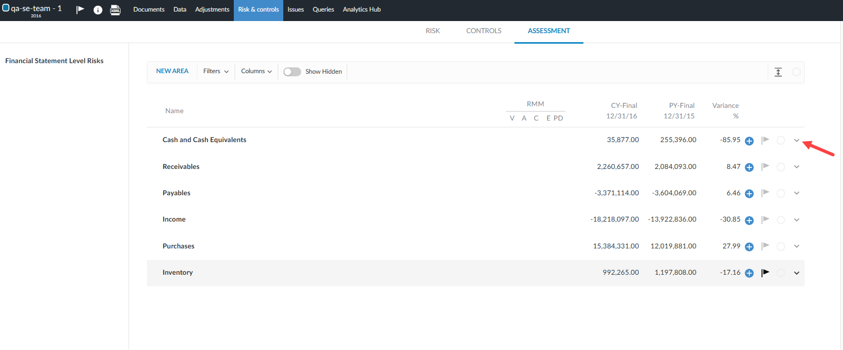Select the ASSESSMENT tab

coord(549,31)
